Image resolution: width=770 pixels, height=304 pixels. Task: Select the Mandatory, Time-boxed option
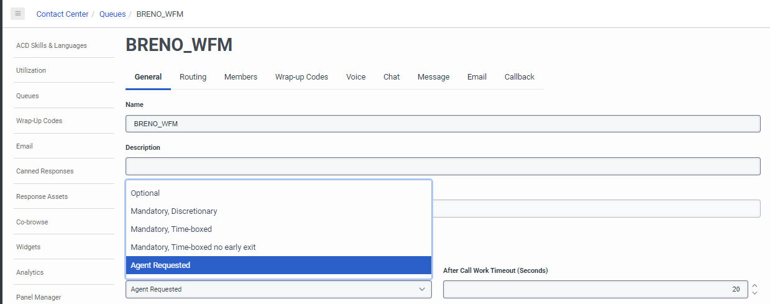point(172,229)
